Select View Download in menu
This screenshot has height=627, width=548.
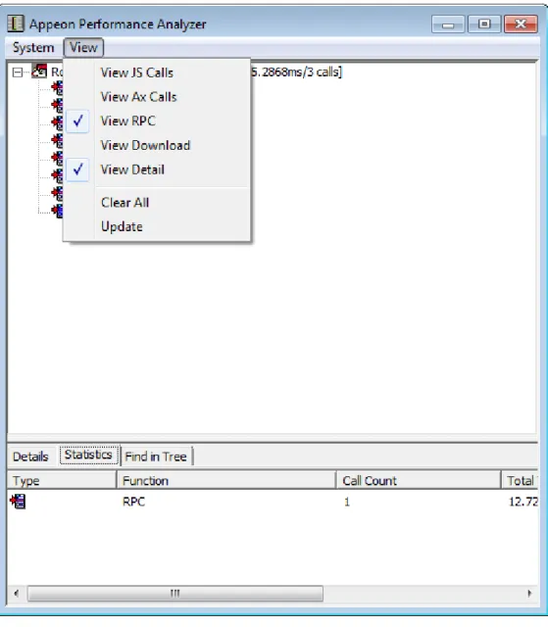(157, 145)
